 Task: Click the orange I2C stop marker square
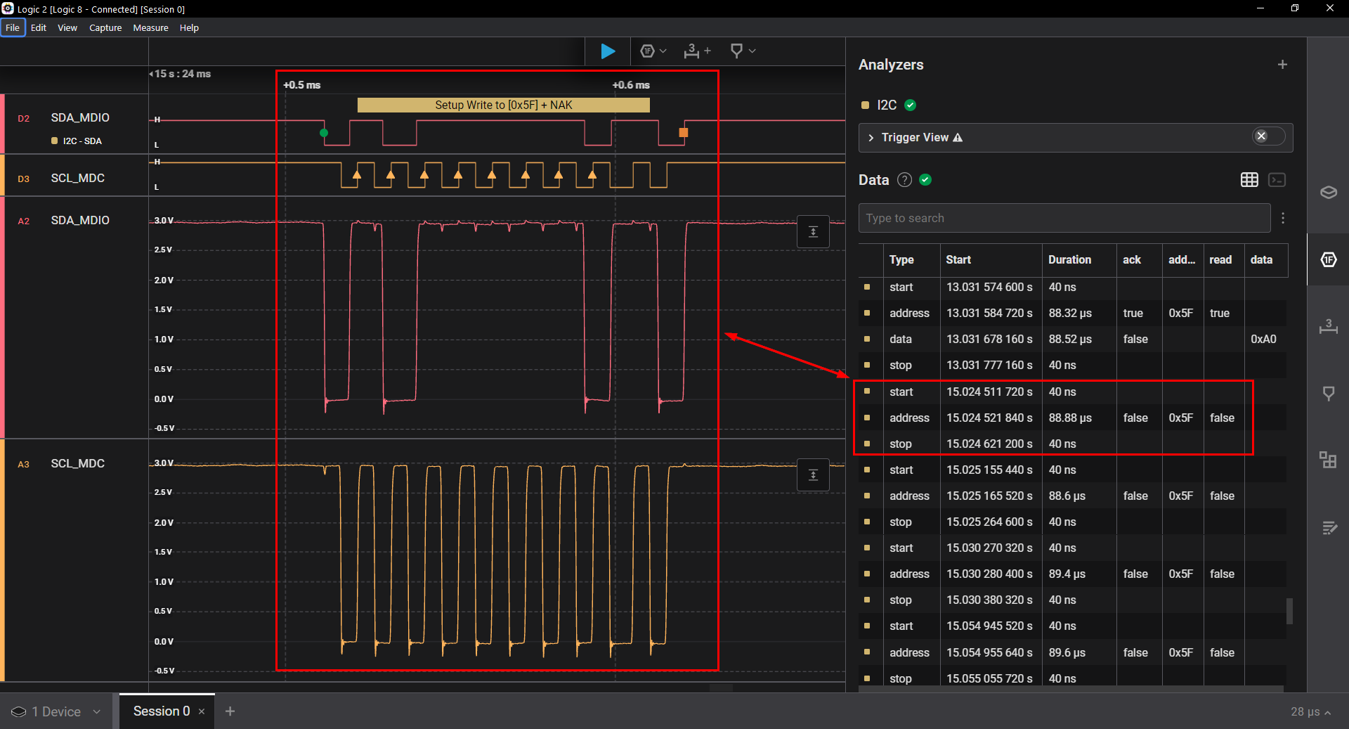click(684, 132)
